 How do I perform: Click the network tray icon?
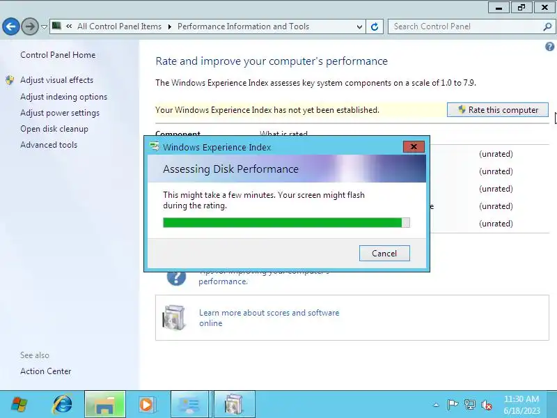point(469,405)
